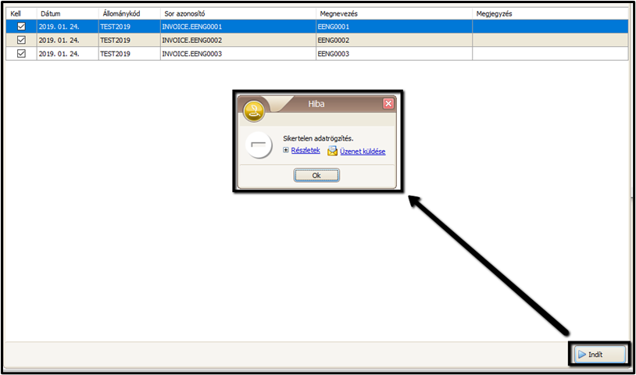Screen dimensions: 636x375
Task: Start processing with the Indít button
Action: click(599, 355)
